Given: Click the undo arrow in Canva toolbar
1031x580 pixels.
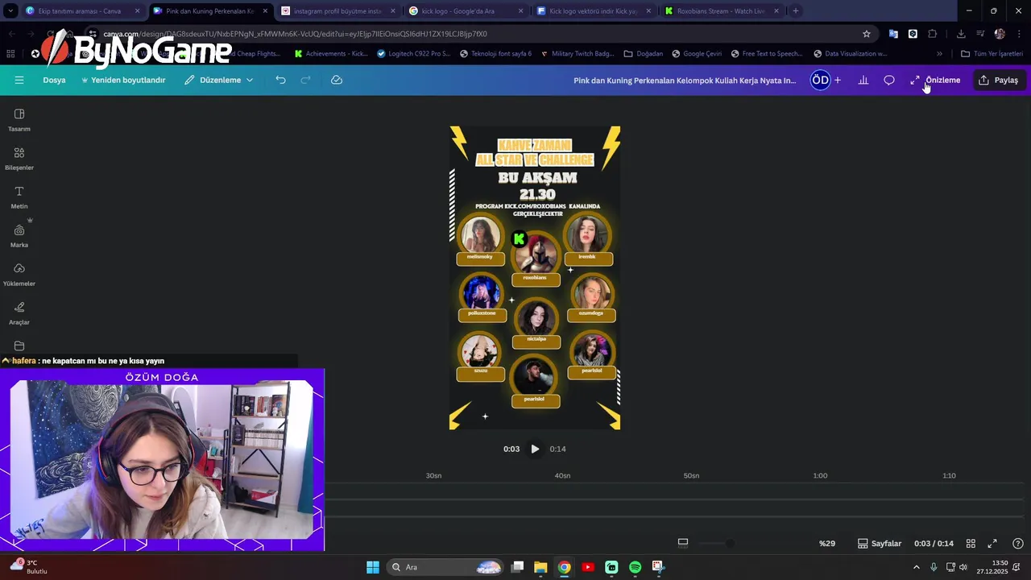Looking at the screenshot, I should tap(280, 80).
